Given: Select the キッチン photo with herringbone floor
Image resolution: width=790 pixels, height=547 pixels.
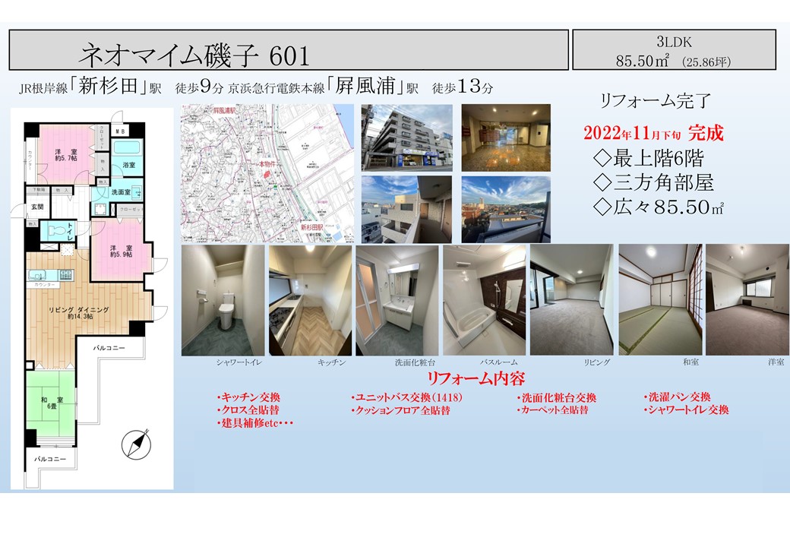Looking at the screenshot, I should click(310, 300).
